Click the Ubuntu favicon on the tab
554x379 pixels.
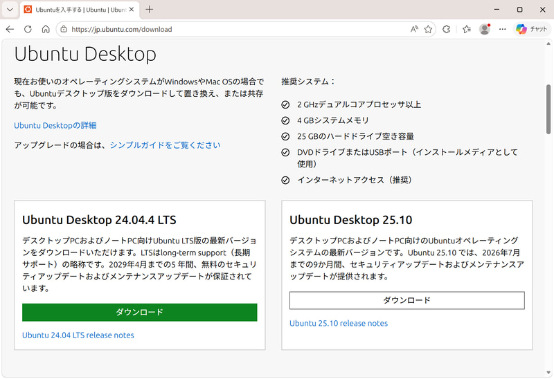pyautogui.click(x=28, y=10)
